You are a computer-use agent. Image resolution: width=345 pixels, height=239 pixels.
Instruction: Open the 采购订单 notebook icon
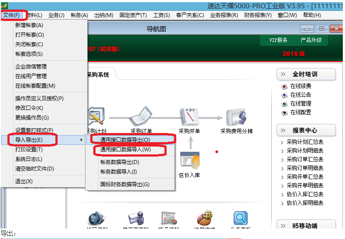click(x=141, y=116)
